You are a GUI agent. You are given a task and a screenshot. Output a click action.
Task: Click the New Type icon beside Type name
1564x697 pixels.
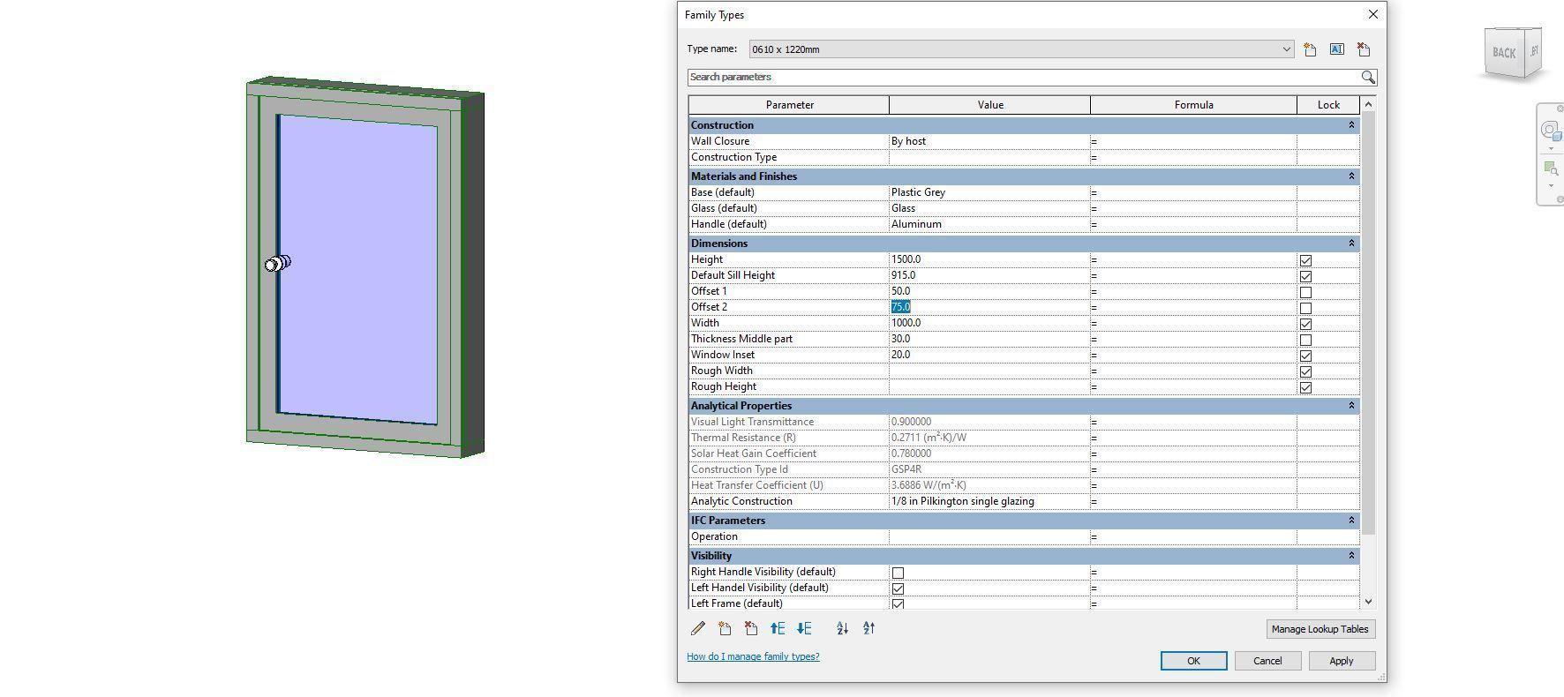tap(1310, 49)
